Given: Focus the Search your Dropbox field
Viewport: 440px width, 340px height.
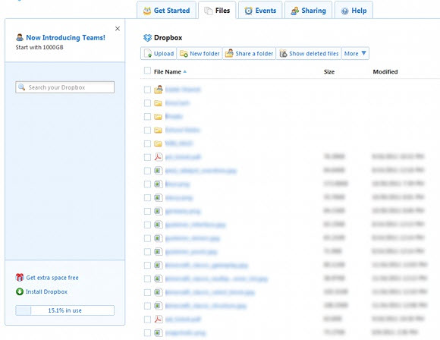Looking at the screenshot, I should click(x=64, y=87).
